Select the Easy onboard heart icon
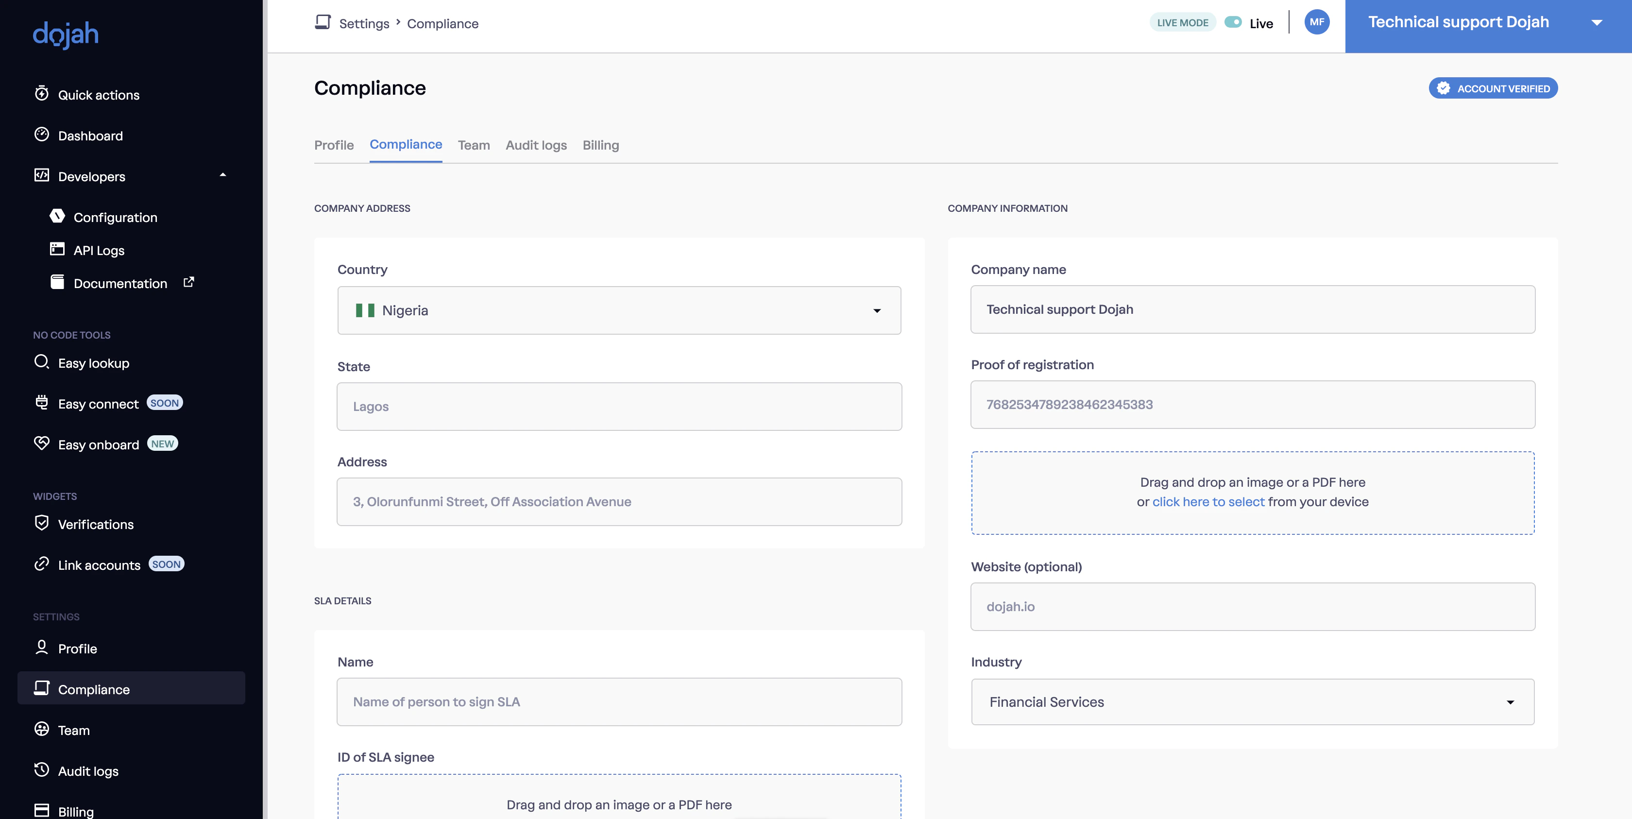Screen dimensions: 1632x819 (41, 444)
